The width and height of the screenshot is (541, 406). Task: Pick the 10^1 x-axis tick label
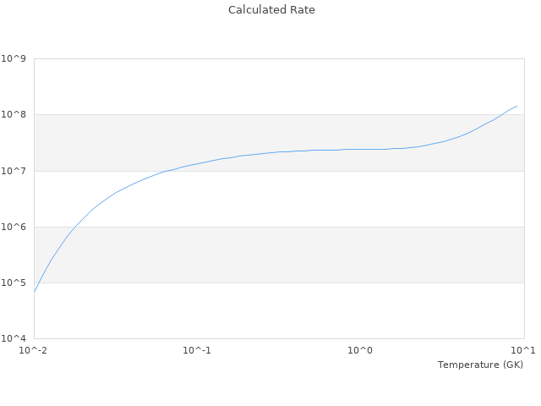(x=523, y=350)
